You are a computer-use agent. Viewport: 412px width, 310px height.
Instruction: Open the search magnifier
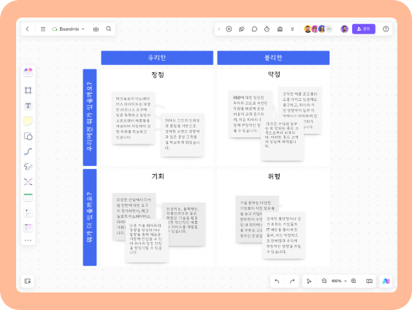tap(109, 29)
